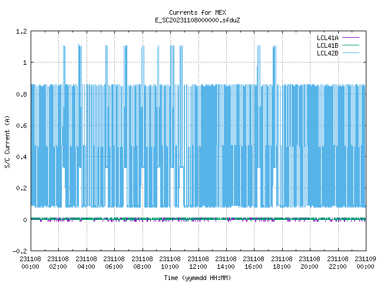Screen dimensions: 377x283
Task: Click the green LCL41B legend line sample
Action: [350, 45]
